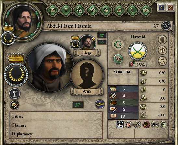Click the goblet ambition icon

tap(15, 94)
